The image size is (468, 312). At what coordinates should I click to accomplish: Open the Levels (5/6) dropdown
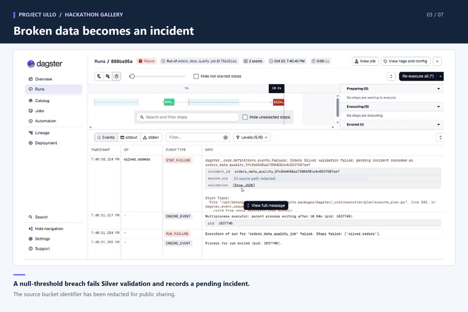[x=252, y=138]
